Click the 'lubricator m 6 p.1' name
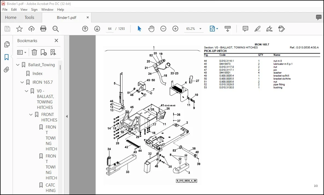This screenshot has width=324, height=195. pos(283,64)
